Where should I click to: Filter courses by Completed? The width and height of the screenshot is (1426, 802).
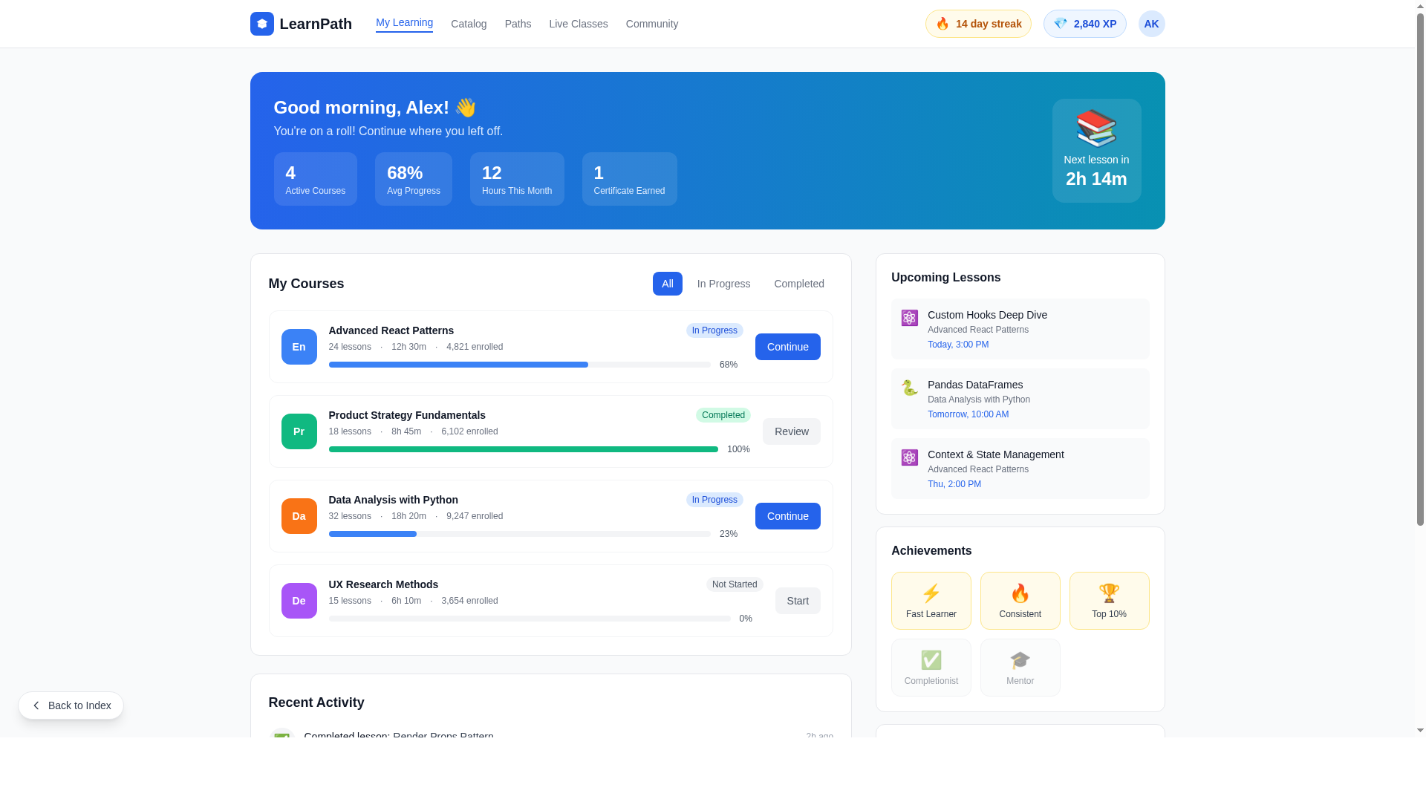[799, 284]
